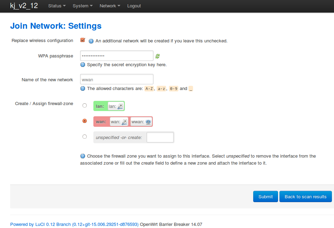334x228 pixels.
Task: Select the wan firewall zone radio button
Action: pos(85,121)
